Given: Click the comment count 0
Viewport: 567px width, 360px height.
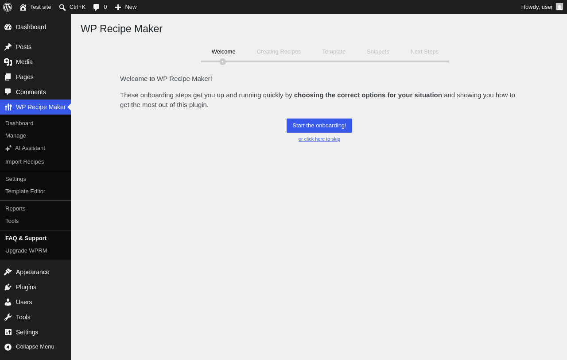Looking at the screenshot, I should click(105, 7).
